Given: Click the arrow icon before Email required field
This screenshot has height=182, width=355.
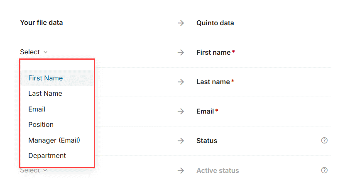Looking at the screenshot, I should [x=181, y=111].
